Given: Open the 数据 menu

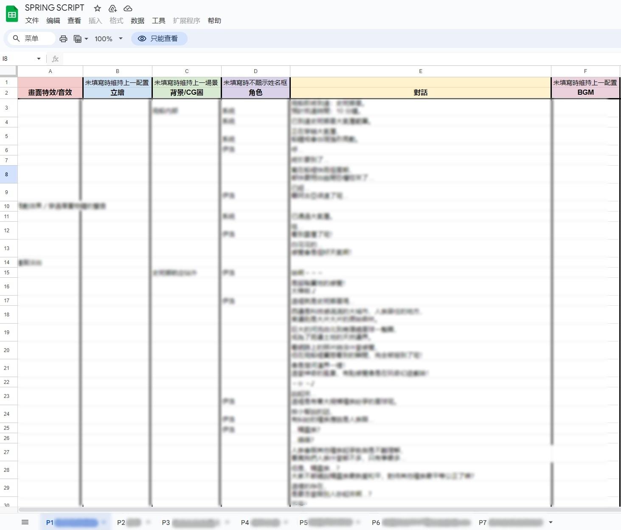Looking at the screenshot, I should click(x=138, y=20).
